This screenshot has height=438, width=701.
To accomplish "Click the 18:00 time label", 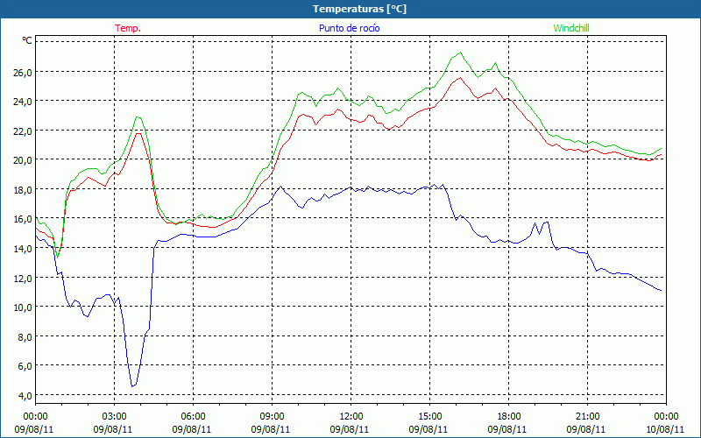I will tap(509, 417).
